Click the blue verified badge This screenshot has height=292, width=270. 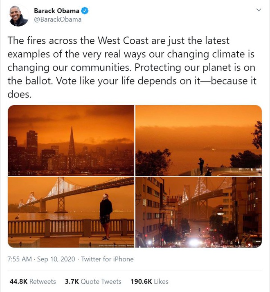tap(85, 11)
